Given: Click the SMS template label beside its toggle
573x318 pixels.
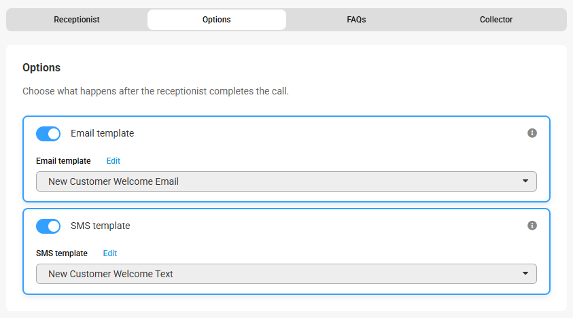Looking at the screenshot, I should [100, 226].
